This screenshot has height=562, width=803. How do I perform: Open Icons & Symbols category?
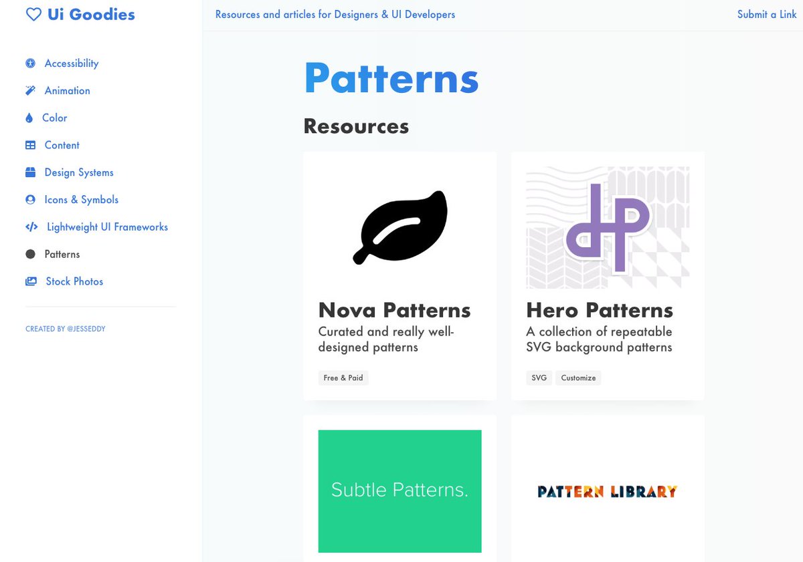[x=81, y=200]
